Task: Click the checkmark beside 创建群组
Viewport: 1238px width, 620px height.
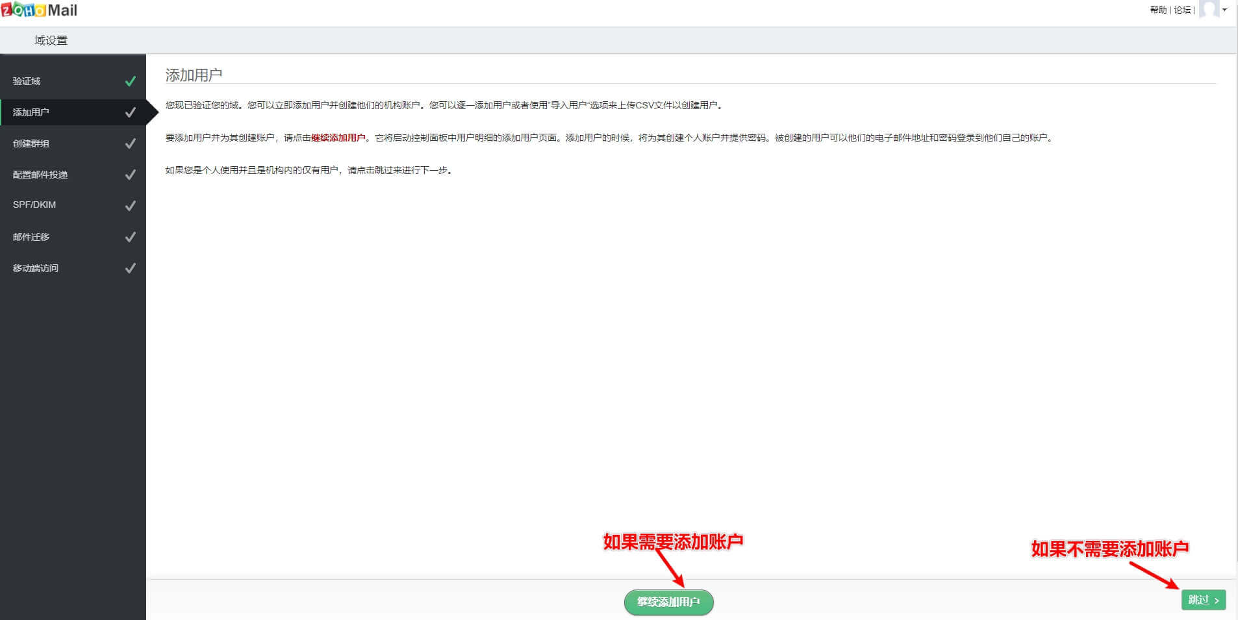Action: pyautogui.click(x=130, y=143)
